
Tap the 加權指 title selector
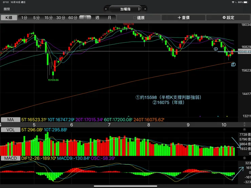coord(125,9)
